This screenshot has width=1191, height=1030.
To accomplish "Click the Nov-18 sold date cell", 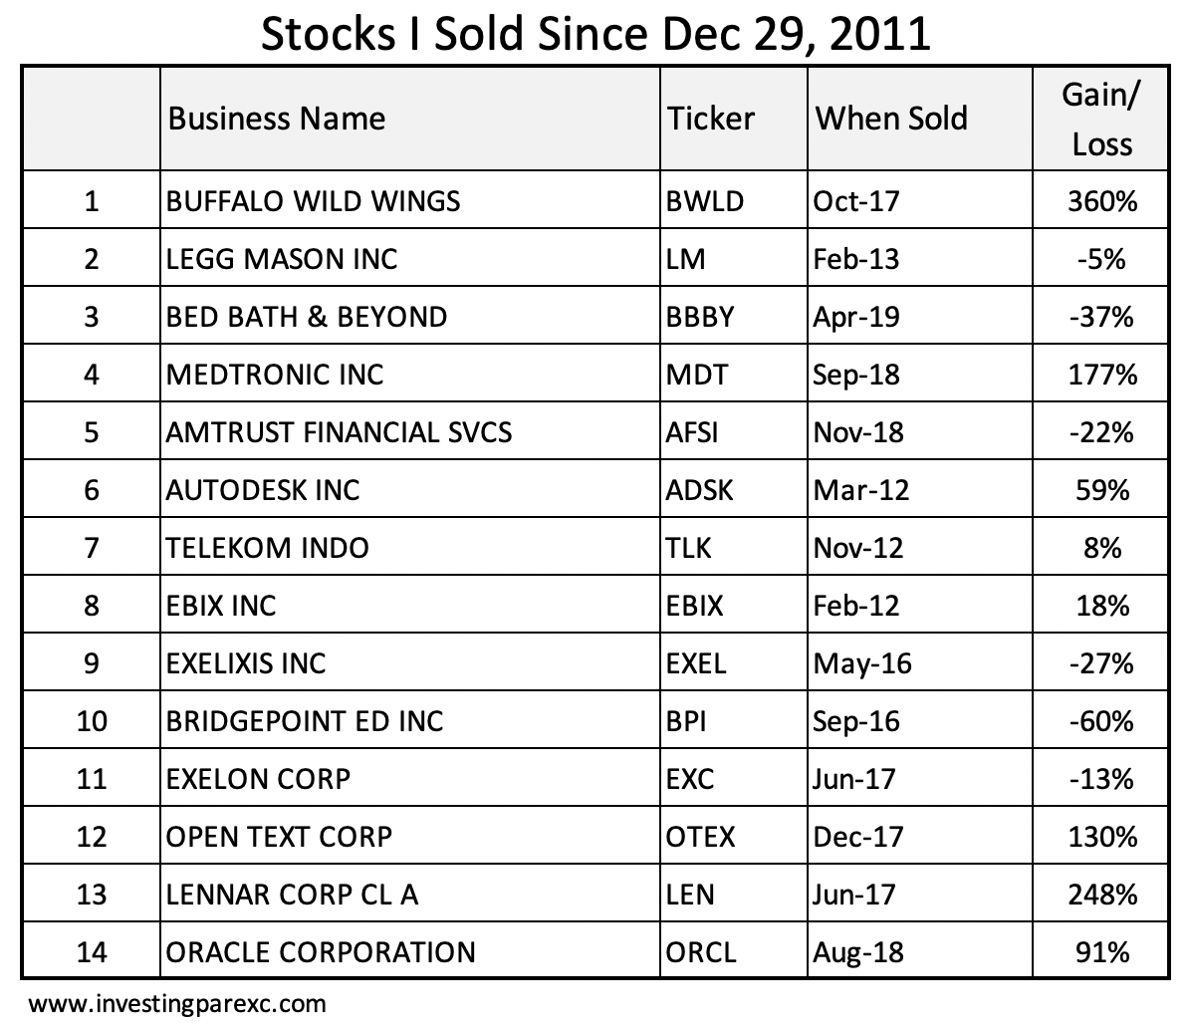I will coord(920,431).
